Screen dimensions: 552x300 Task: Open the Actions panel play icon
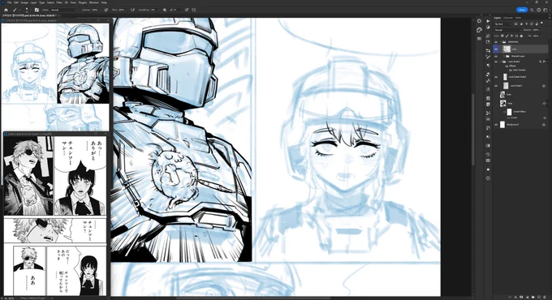click(x=488, y=21)
